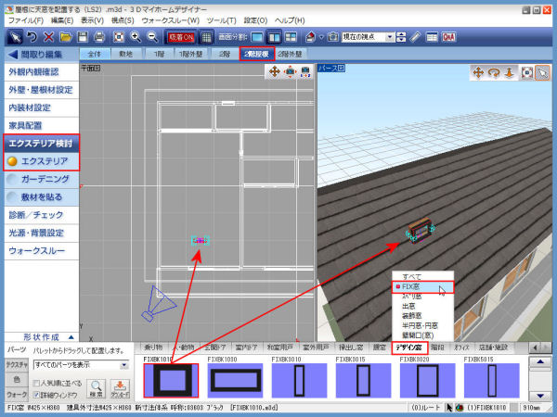
Task: Click the save floppy disk icon
Action: point(84,37)
